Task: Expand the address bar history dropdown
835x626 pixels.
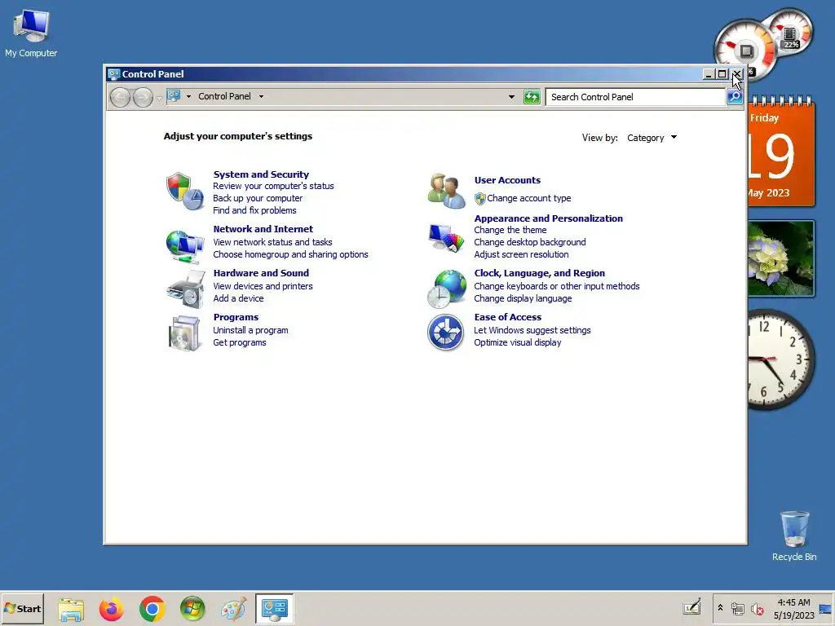Action: [x=511, y=97]
